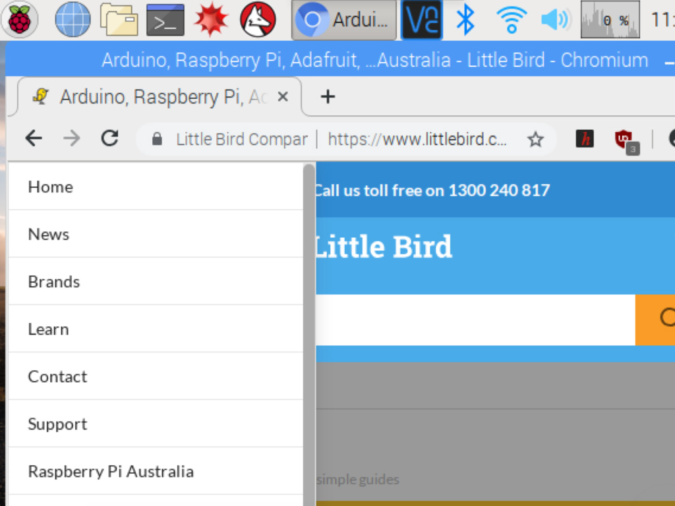Click the white search input field
Image resolution: width=675 pixels, height=506 pixels.
point(476,320)
